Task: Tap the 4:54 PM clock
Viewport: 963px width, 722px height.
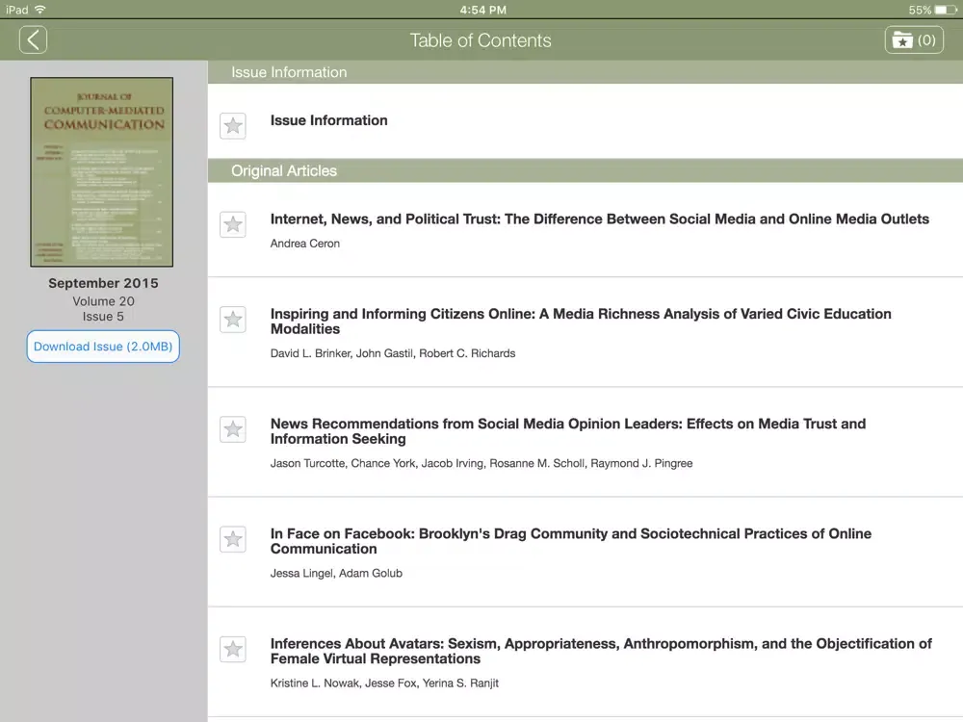Action: [482, 10]
